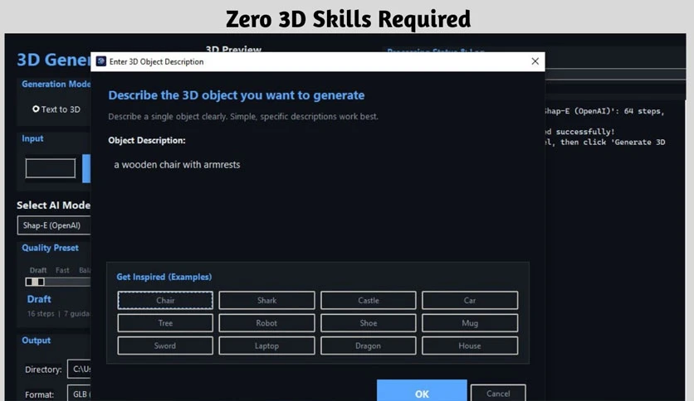Click the Sword example button
This screenshot has height=401, width=694.
pyautogui.click(x=165, y=345)
